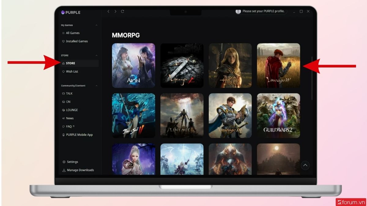Click the FAQ speech bubble icon
367x206 pixels.
pyautogui.click(x=63, y=126)
